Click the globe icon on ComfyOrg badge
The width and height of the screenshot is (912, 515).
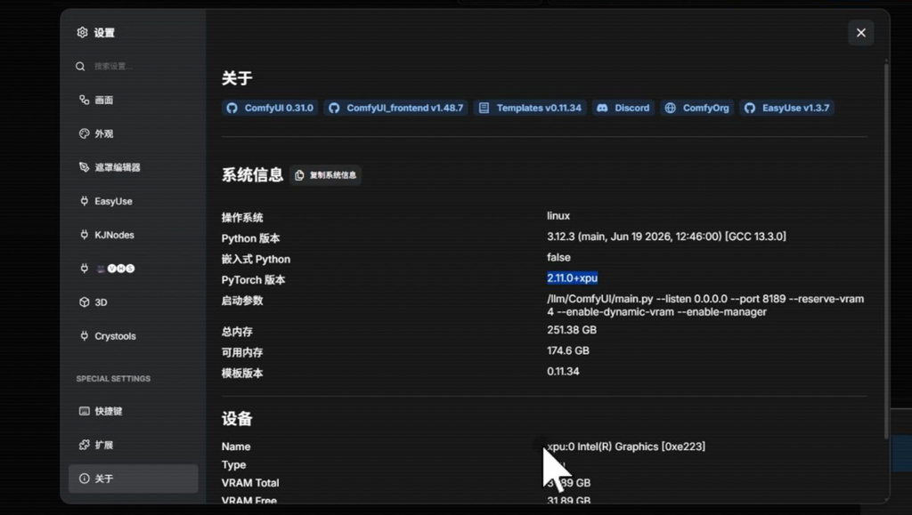point(670,108)
